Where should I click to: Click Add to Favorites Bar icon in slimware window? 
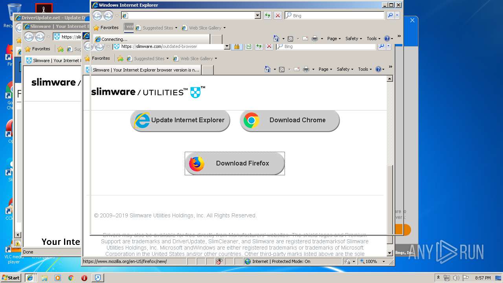[120, 59]
